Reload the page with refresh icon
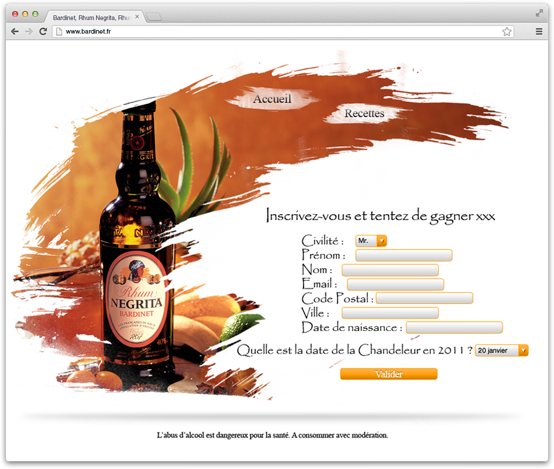 click(x=43, y=31)
